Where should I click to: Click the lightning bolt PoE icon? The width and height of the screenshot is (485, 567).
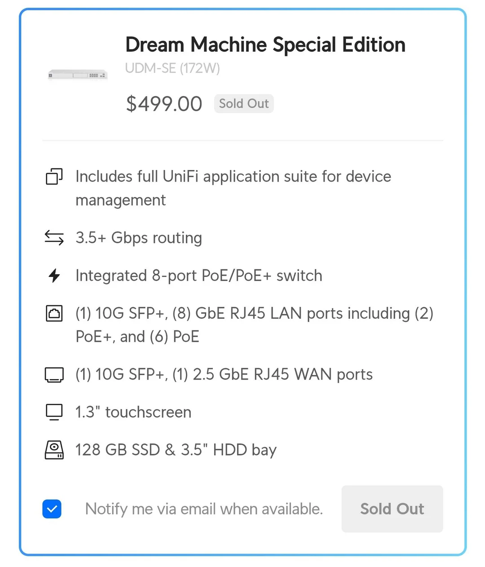(x=54, y=275)
